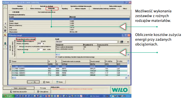Click the Okno główne button
The image size is (185, 100).
coord(43,91)
